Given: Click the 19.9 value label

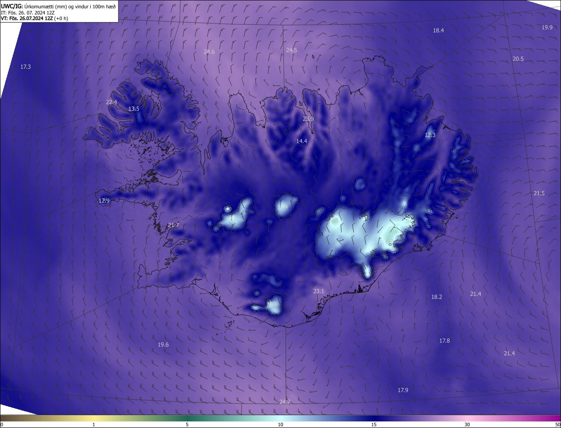Looking at the screenshot, I should tap(547, 28).
